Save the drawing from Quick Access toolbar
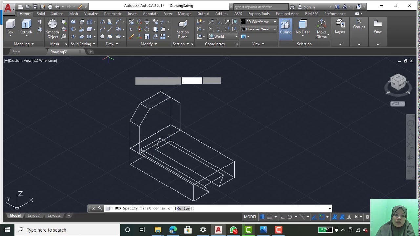 (35, 7)
